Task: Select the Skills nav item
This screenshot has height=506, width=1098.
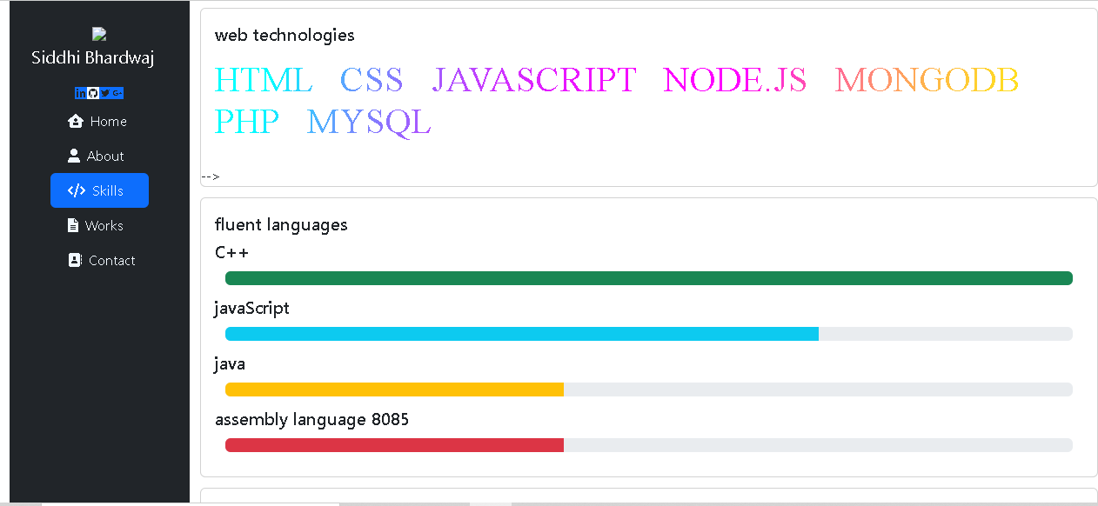Action: pyautogui.click(x=99, y=190)
